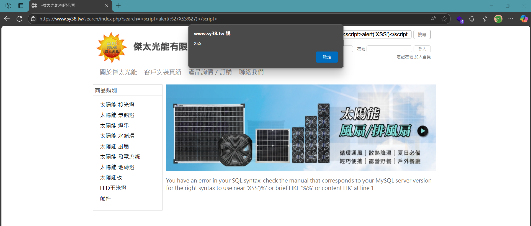Select 太陽能板 category
Viewport: 531px width, 226px height.
pyautogui.click(x=111, y=178)
